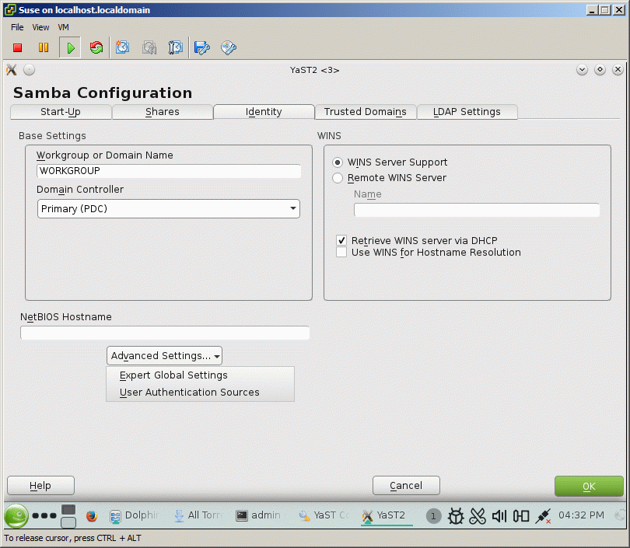Open the View menu
Viewport: 630px width, 548px height.
(40, 27)
